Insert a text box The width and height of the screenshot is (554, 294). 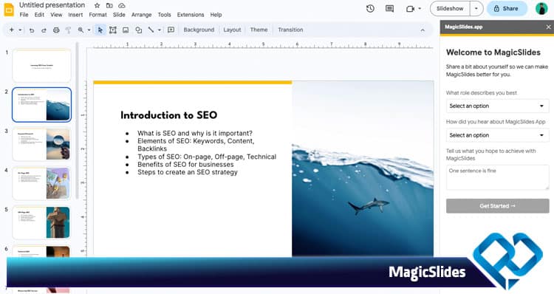[x=113, y=30]
